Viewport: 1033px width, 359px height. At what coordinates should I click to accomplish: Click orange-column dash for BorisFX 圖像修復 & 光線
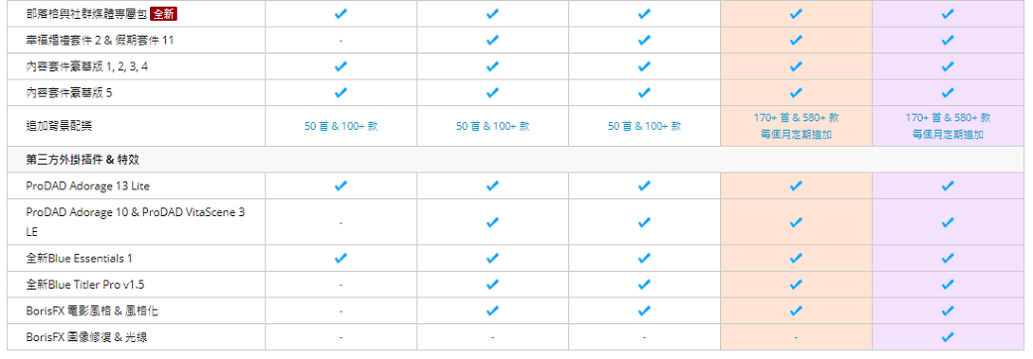796,338
